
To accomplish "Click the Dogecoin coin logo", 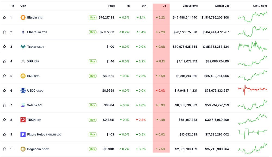I will click(23, 149).
